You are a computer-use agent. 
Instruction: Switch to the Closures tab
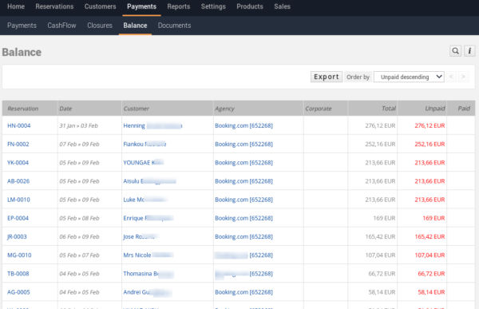coord(100,26)
